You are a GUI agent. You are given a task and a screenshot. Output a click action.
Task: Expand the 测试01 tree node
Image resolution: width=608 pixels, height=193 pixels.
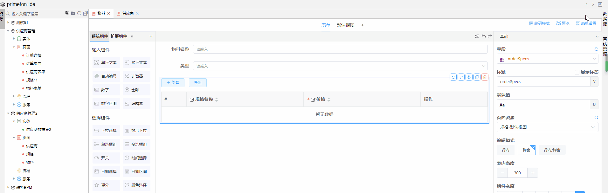(x=8, y=23)
